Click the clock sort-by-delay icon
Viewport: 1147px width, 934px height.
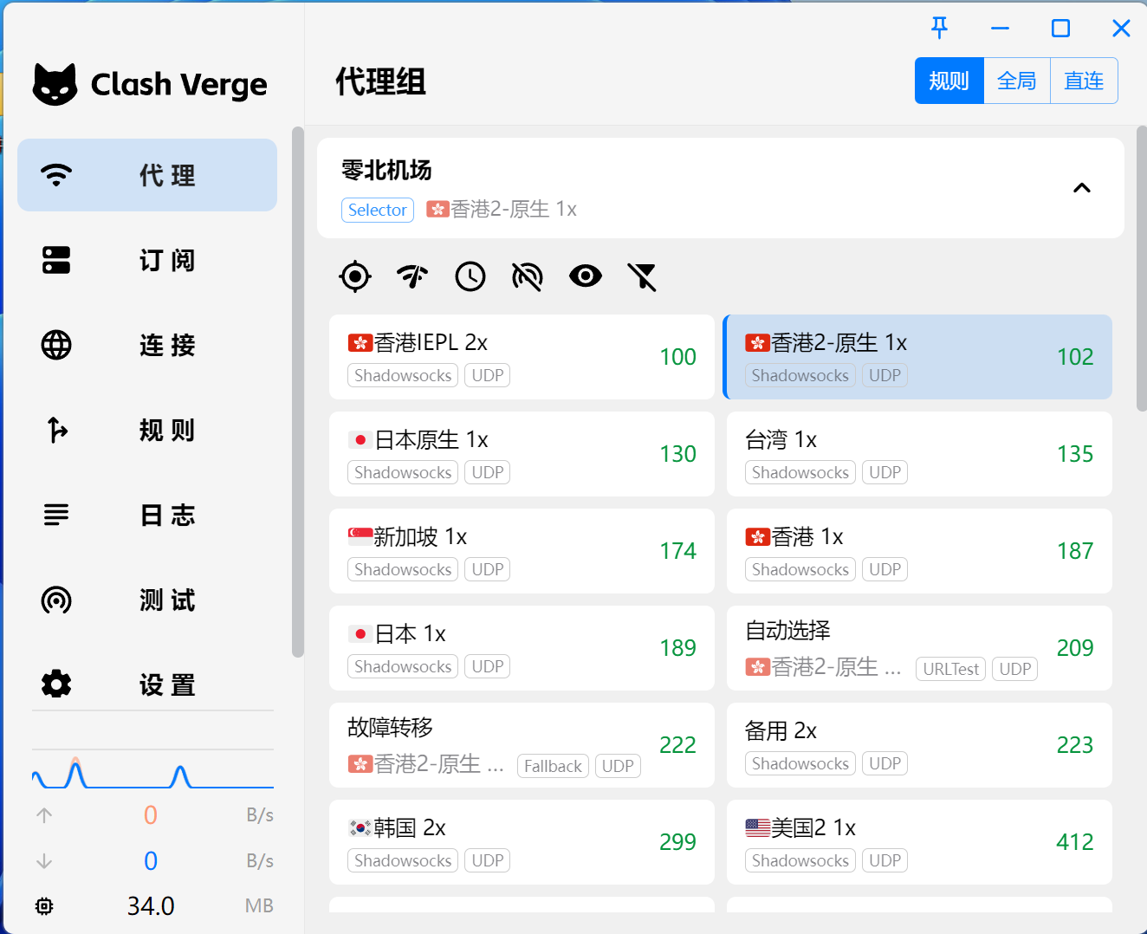[x=470, y=276]
